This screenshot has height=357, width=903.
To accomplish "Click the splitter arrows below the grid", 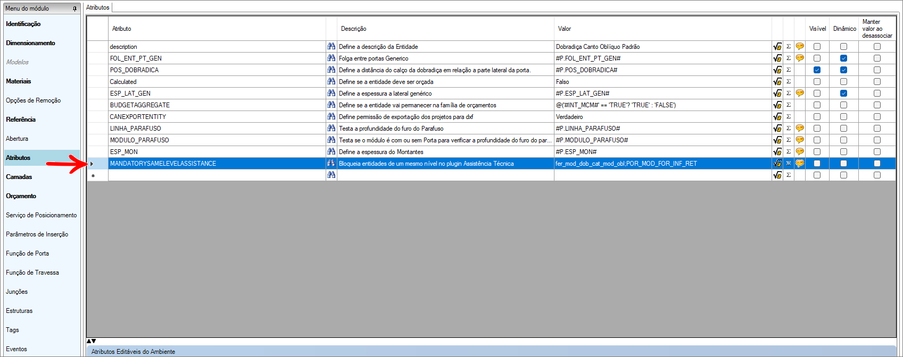I will click(92, 341).
